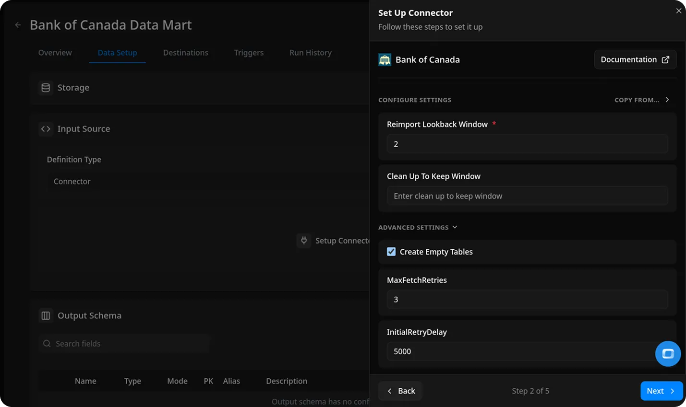Switch to the Overview tab
Viewport: 686px width, 407px height.
(55, 53)
